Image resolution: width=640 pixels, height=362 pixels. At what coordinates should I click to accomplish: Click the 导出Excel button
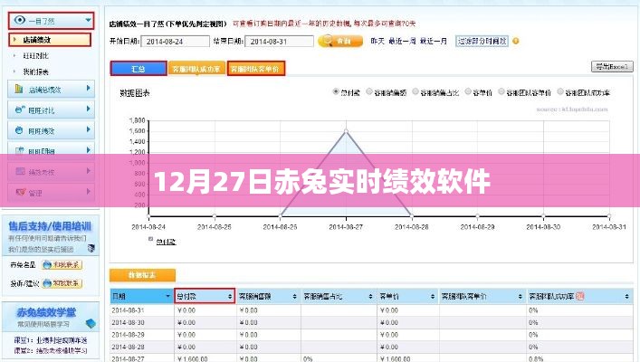pos(612,67)
